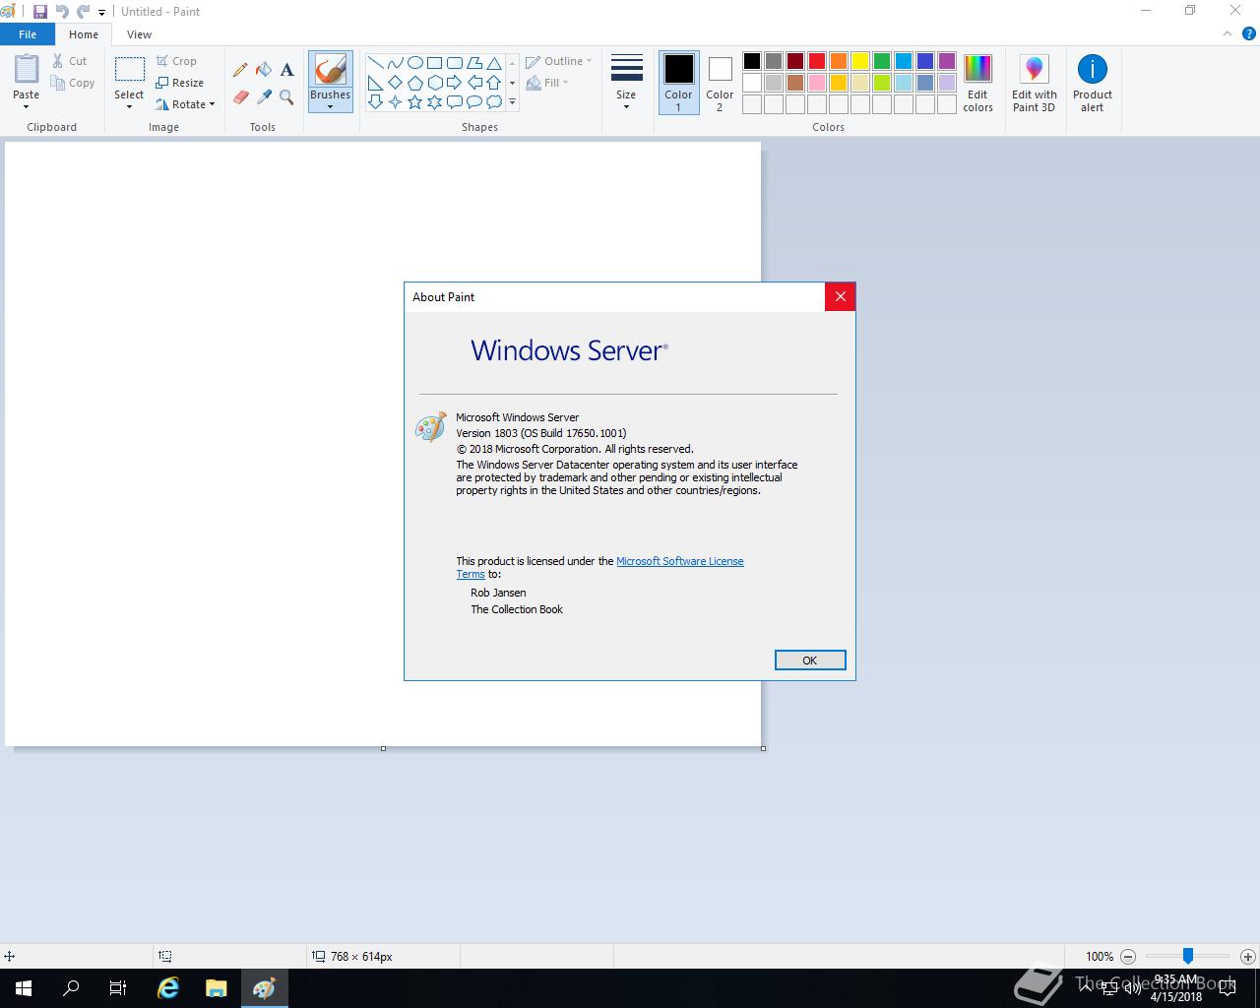Click the Cut command
This screenshot has width=1260, height=1008.
[x=69, y=61]
